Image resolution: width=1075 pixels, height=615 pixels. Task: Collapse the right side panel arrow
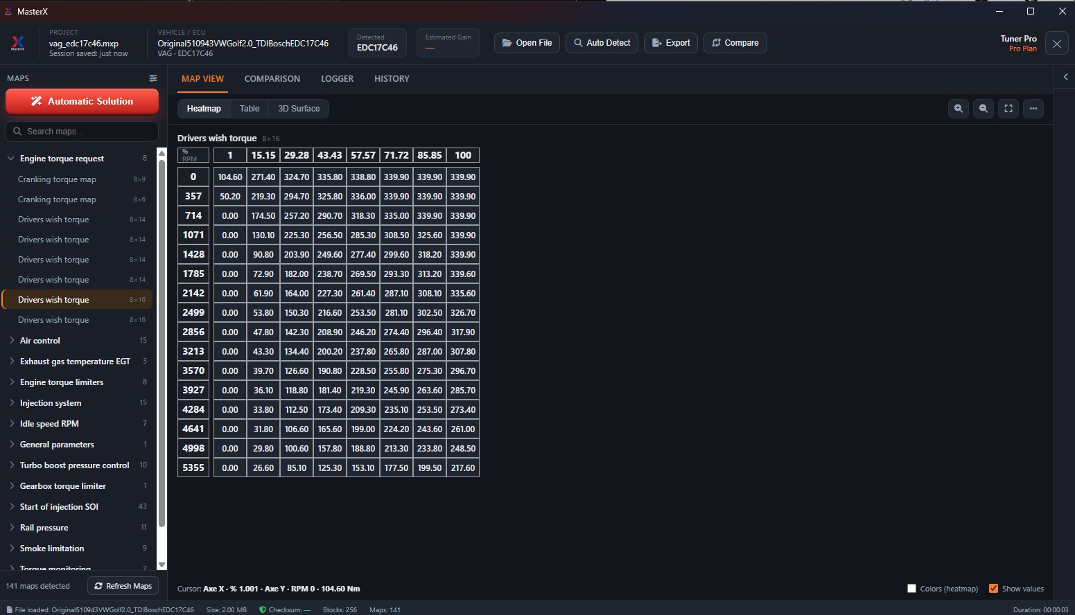point(1066,77)
